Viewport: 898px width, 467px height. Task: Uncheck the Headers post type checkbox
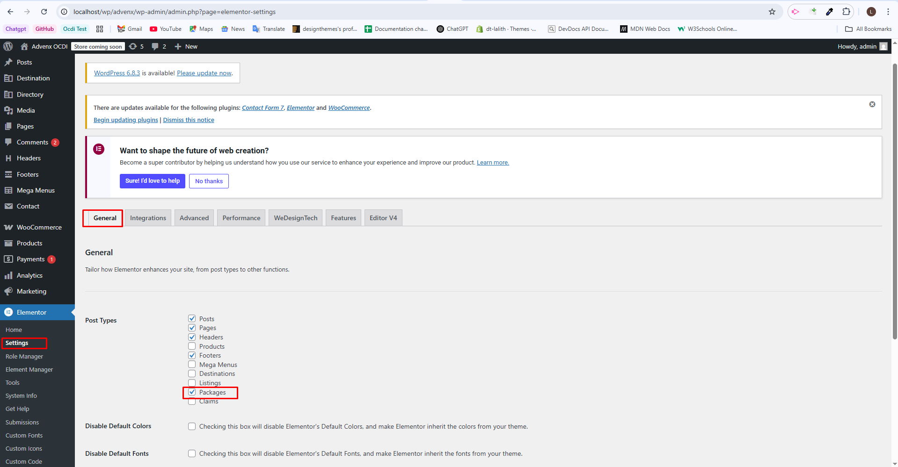pyautogui.click(x=192, y=337)
